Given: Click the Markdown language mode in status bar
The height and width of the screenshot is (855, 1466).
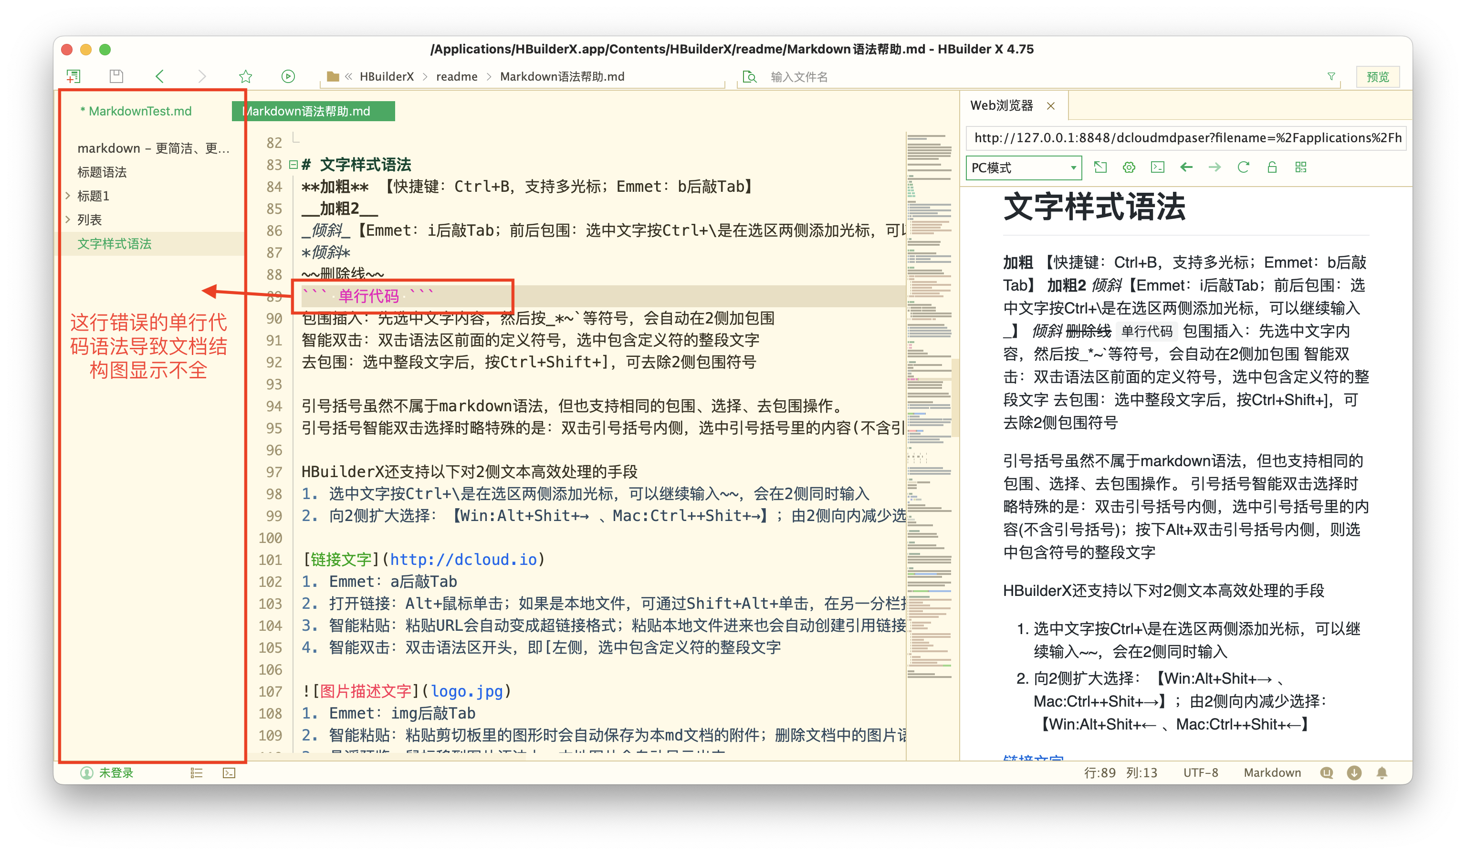Looking at the screenshot, I should [1272, 772].
